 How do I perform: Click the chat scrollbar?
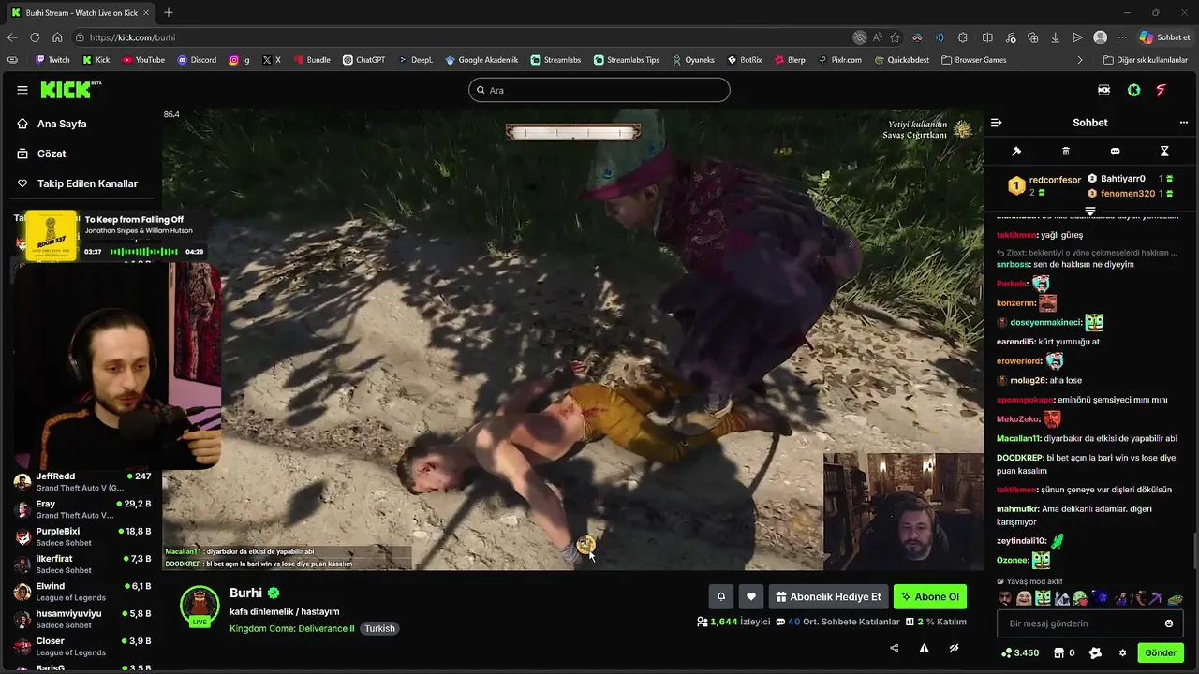[x=1194, y=549]
